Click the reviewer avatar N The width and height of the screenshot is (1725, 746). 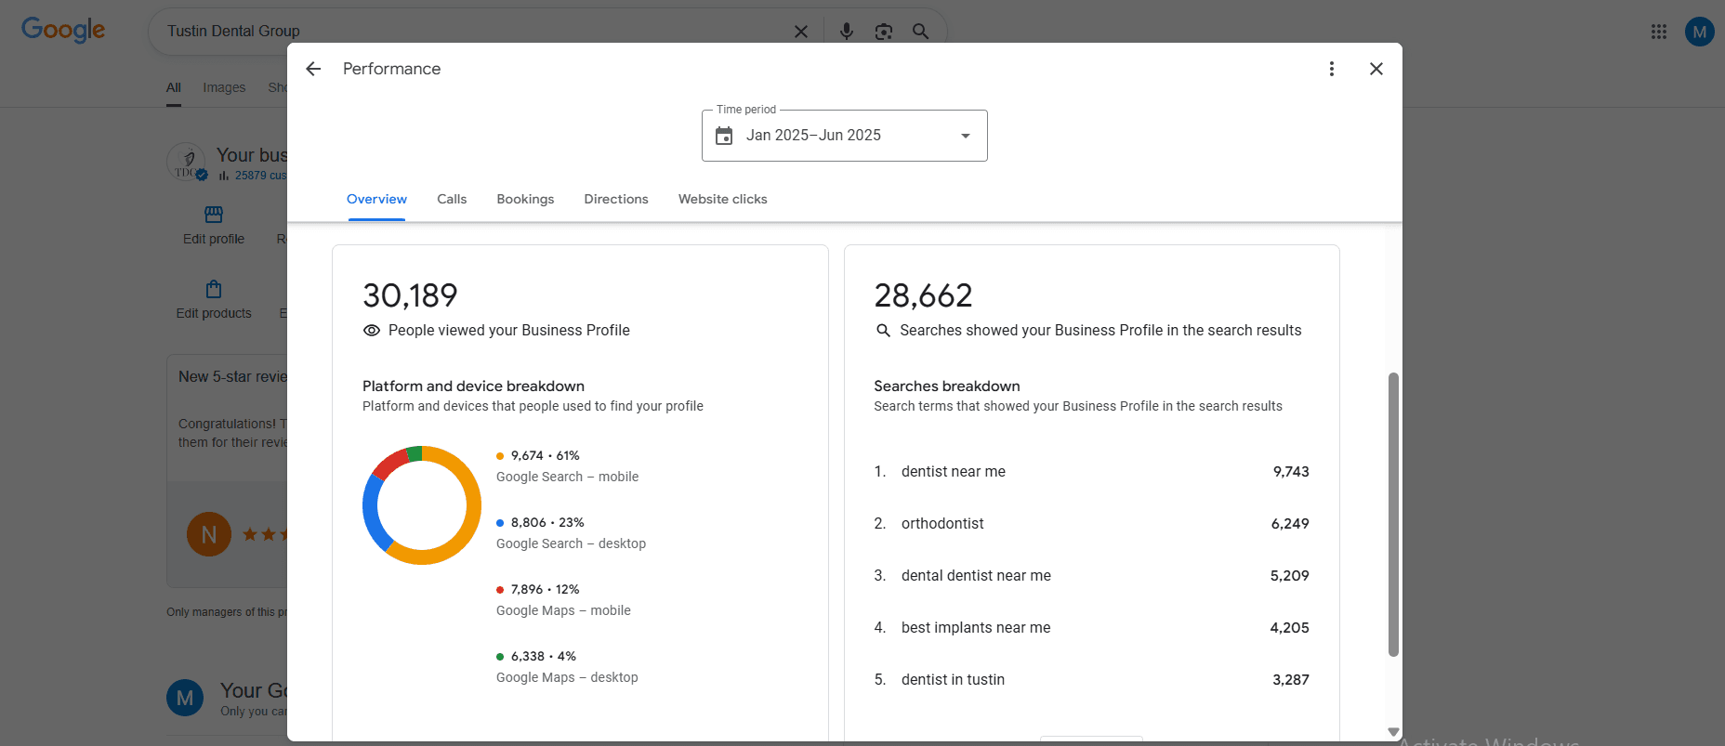(x=209, y=534)
